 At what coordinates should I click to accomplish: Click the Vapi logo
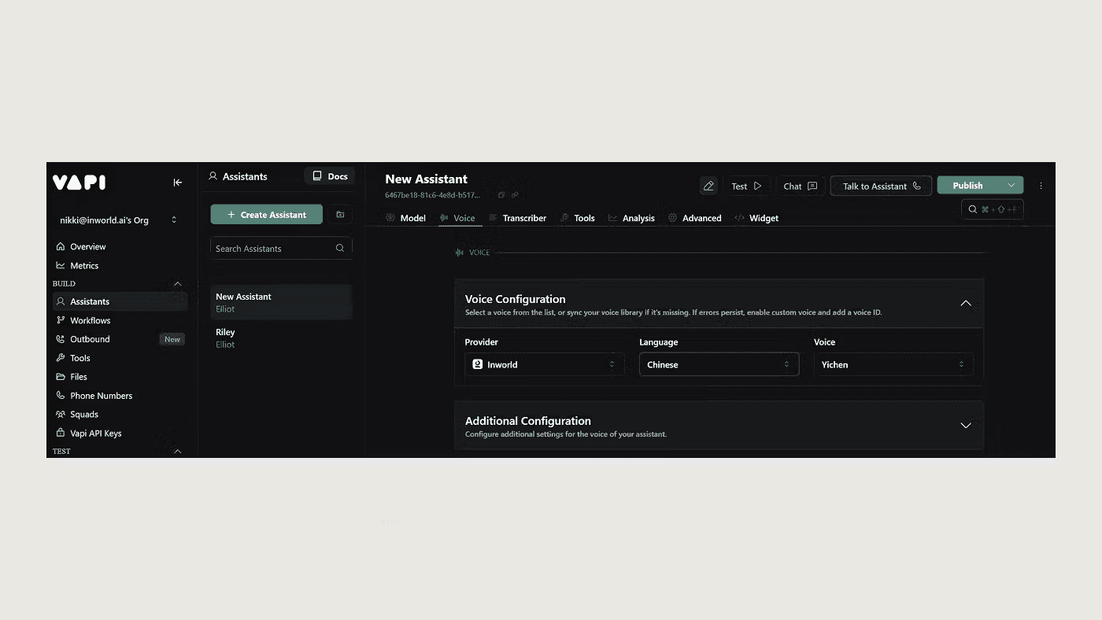(79, 183)
